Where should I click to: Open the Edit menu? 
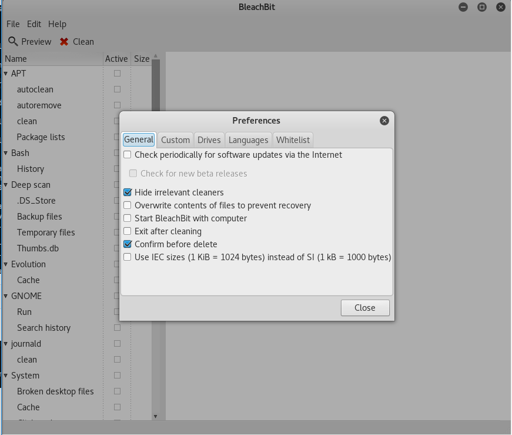coord(34,24)
